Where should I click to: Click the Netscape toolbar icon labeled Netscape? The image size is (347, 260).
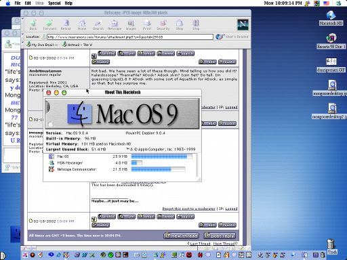pyautogui.click(x=115, y=24)
